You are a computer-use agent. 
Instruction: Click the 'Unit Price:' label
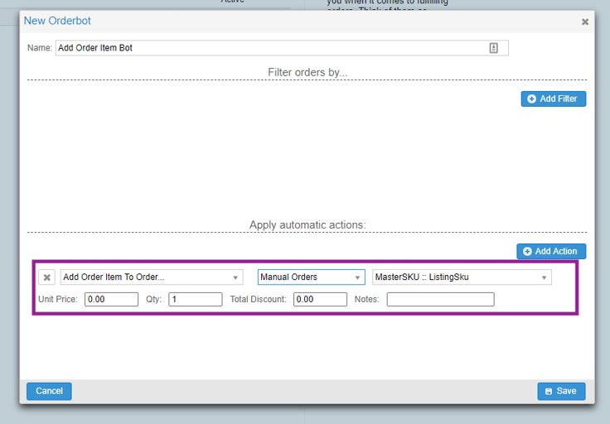(58, 299)
